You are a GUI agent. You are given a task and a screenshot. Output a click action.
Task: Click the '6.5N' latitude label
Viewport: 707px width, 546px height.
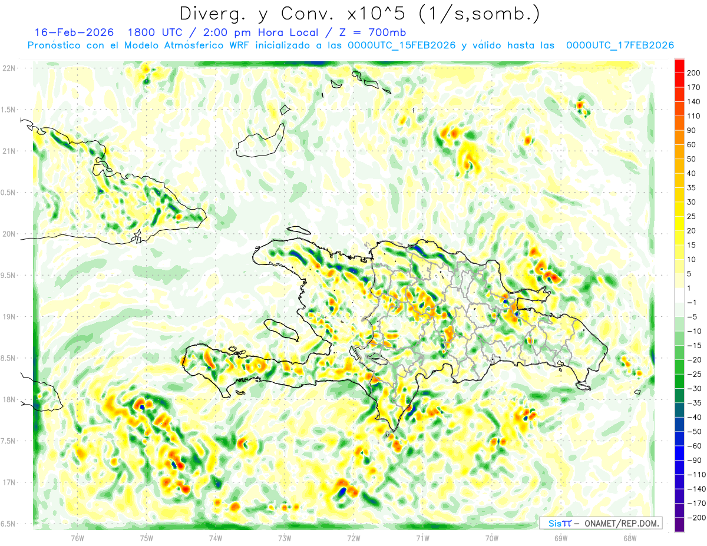pyautogui.click(x=9, y=524)
